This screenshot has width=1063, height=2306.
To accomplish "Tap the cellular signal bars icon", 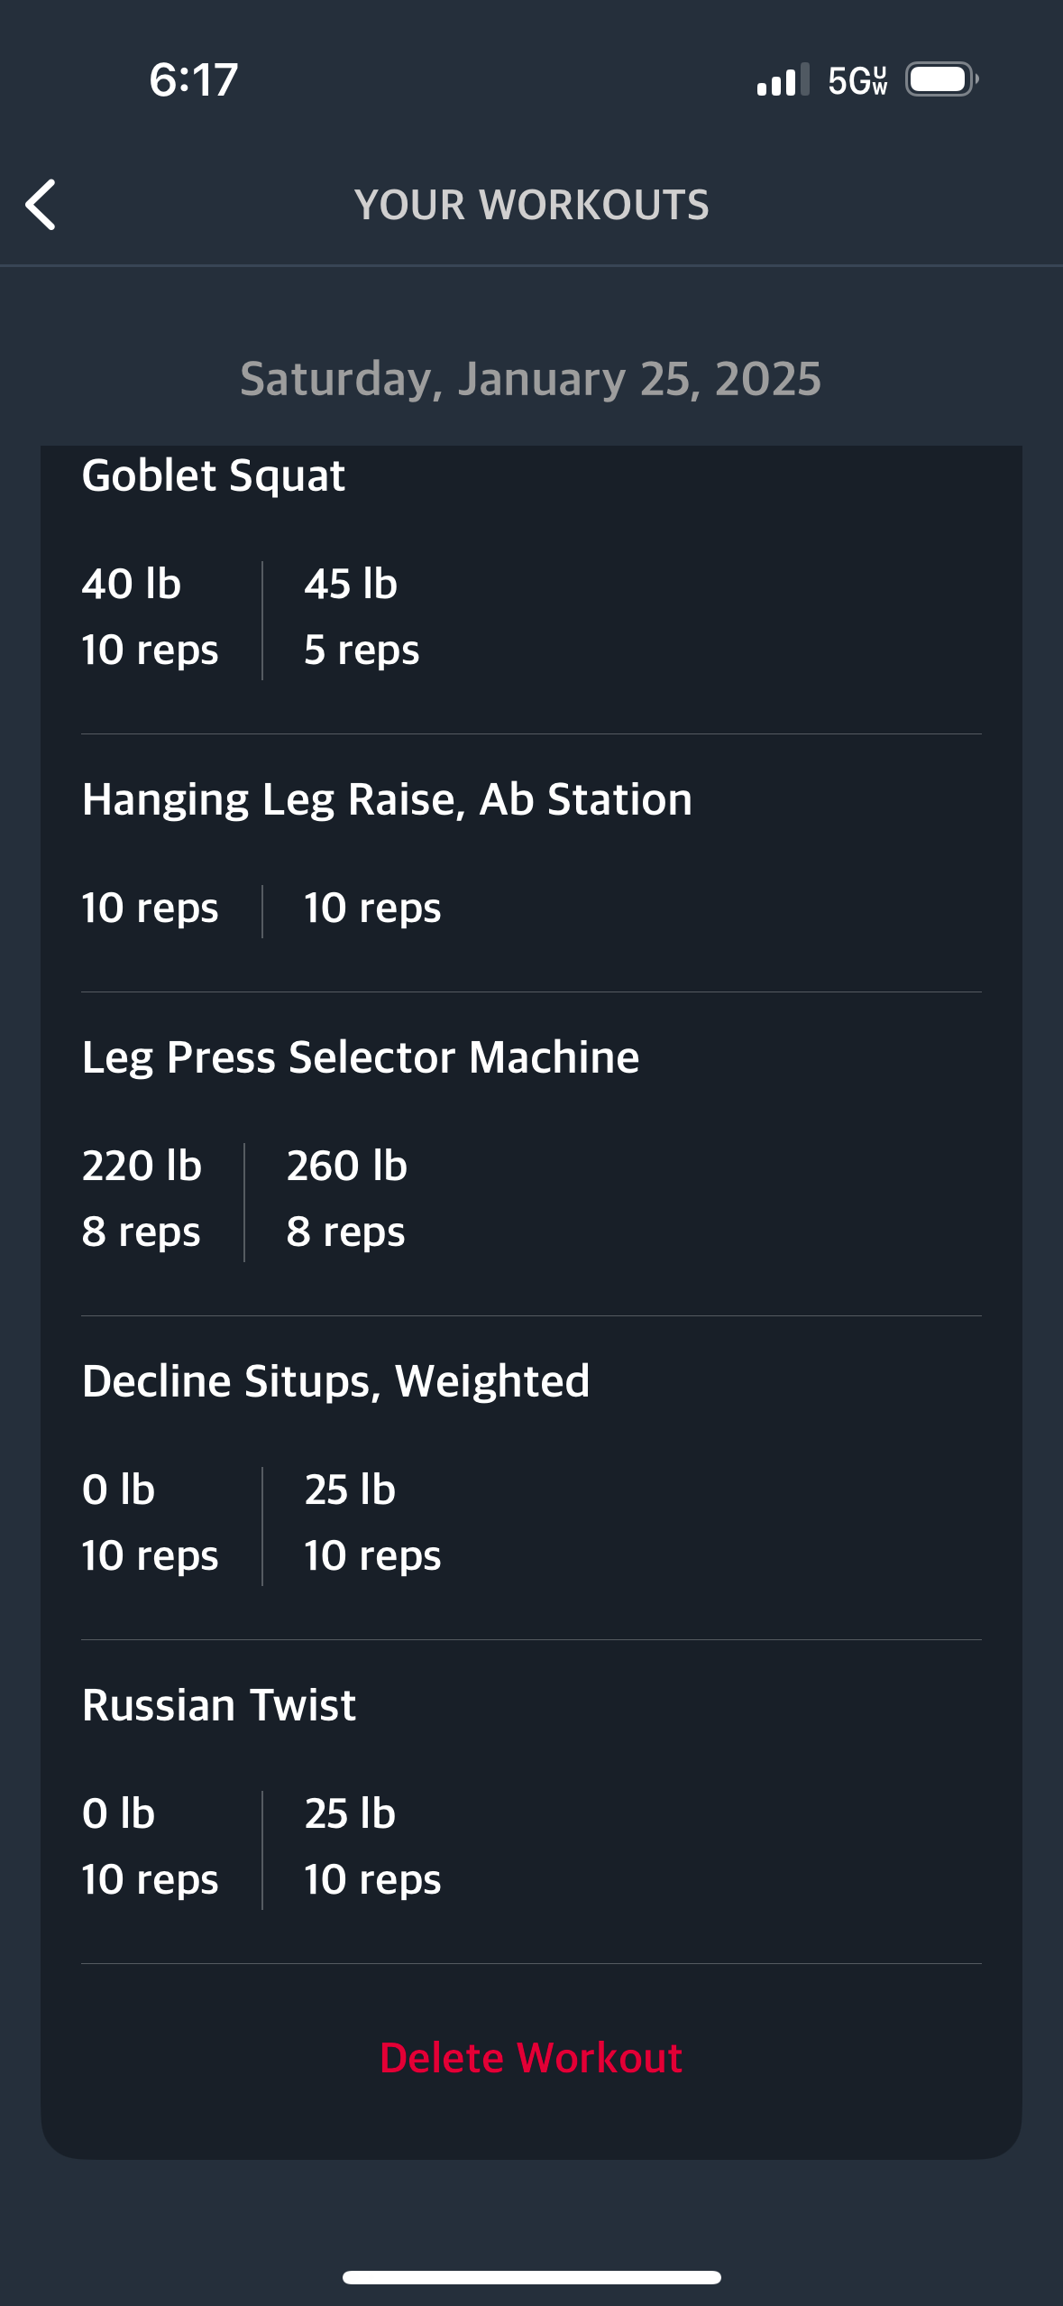I will tap(783, 79).
